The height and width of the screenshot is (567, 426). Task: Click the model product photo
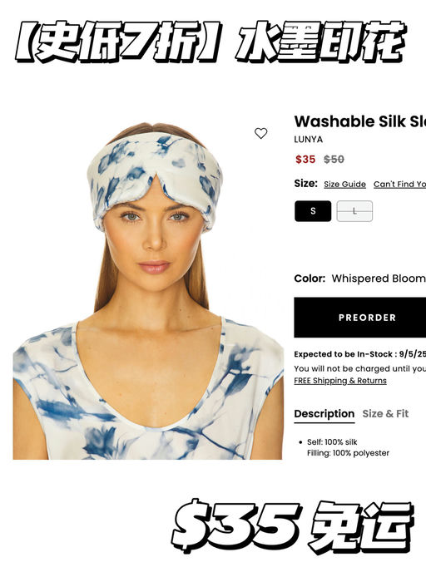point(147,291)
